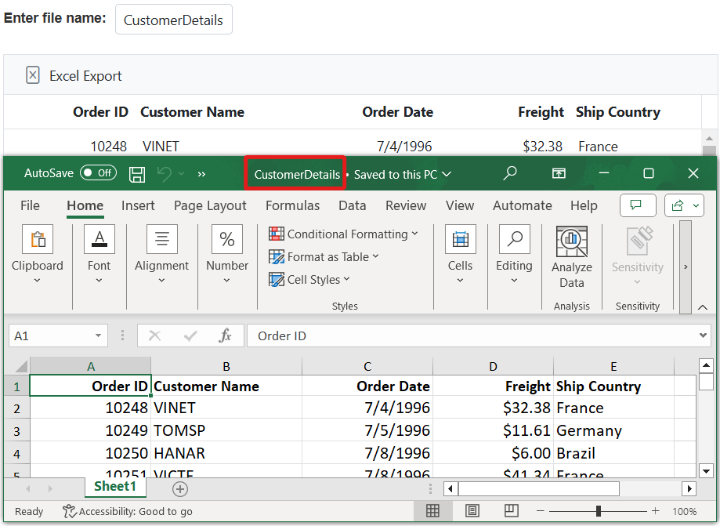The width and height of the screenshot is (720, 526).
Task: Select the Page Layout view icon
Action: pyautogui.click(x=472, y=511)
